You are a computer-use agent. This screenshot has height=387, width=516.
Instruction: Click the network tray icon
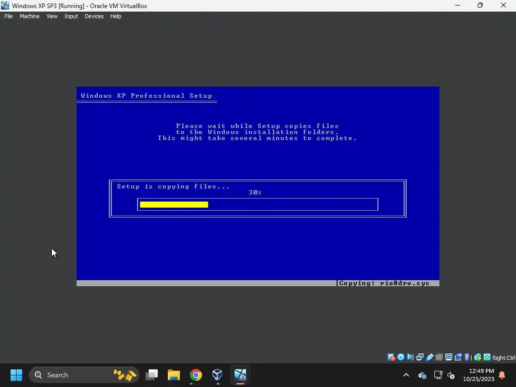pos(438,375)
